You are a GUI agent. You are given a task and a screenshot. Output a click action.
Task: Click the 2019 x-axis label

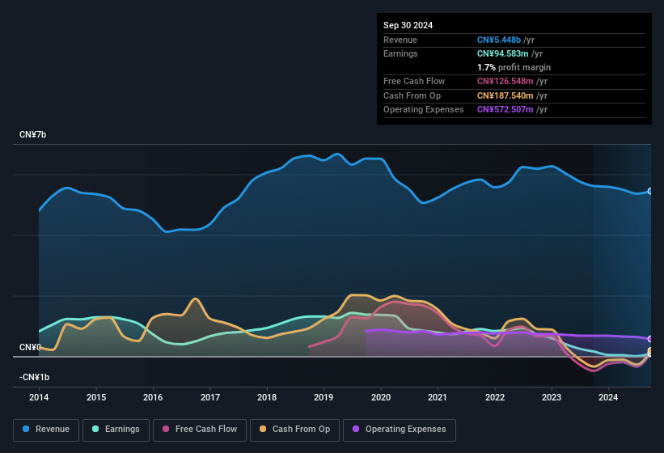pos(324,397)
